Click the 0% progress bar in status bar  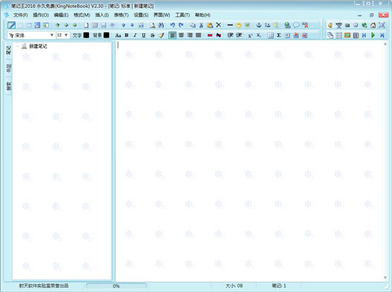pos(116,285)
